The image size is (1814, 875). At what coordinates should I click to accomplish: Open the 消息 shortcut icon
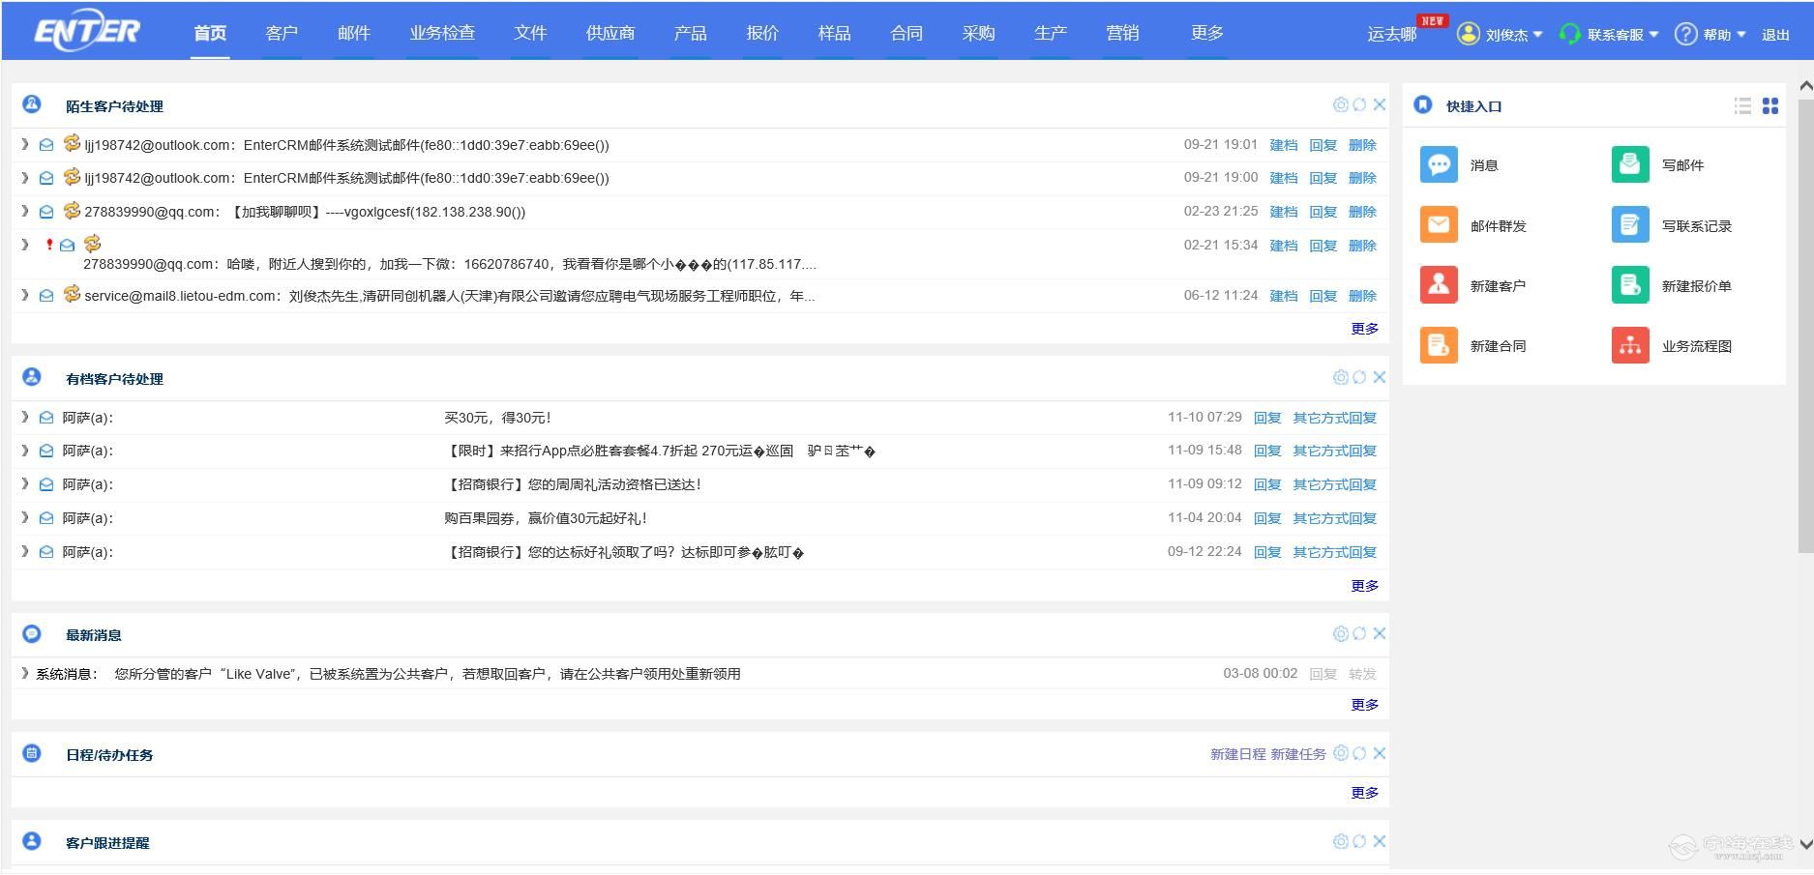pos(1439,164)
